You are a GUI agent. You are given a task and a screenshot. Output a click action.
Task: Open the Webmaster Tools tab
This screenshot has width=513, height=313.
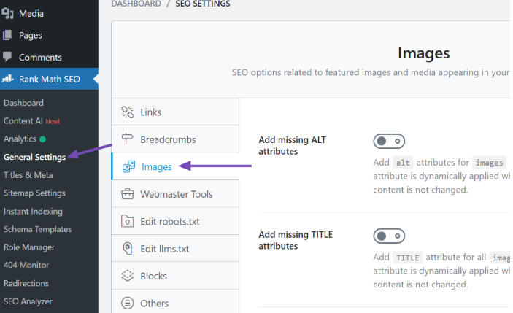[x=175, y=194]
